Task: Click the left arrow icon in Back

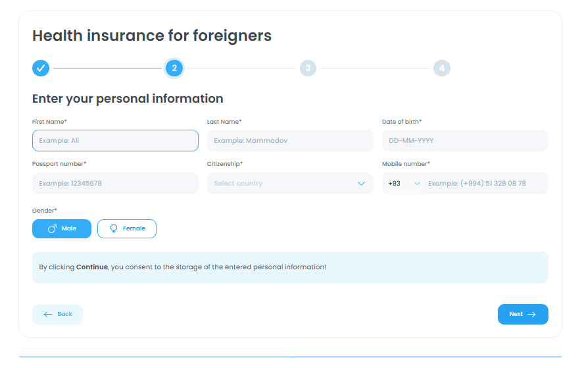Action: [x=48, y=314]
